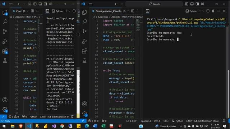
Task: Open Source Control in right VS Code window
Action: (84, 32)
